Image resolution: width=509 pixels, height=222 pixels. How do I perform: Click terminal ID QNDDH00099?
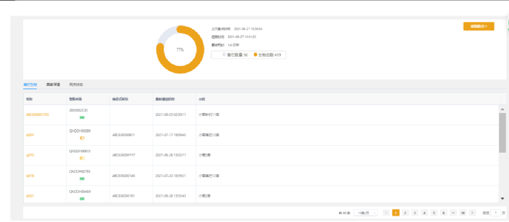[x=80, y=131]
